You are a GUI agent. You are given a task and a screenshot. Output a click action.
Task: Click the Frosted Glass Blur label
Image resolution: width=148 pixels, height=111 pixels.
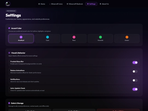coord(17,62)
